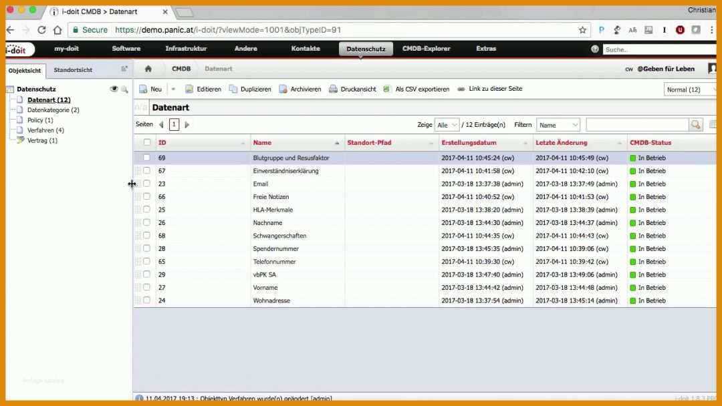Open the pop-out icon beside Standortsicht
Image resolution: width=722 pixels, height=406 pixels.
click(124, 69)
